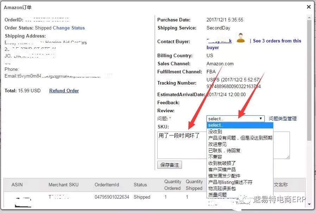This screenshot has width=316, height=213.
Task: Click the Change Status link
Action: coord(69,28)
